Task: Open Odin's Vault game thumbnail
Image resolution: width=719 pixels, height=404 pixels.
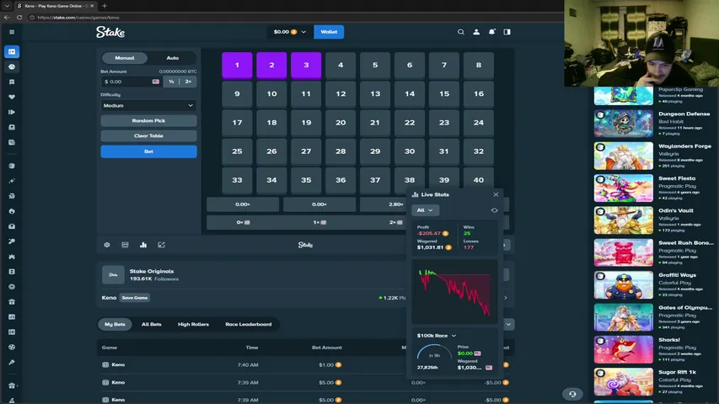Action: [x=623, y=221]
